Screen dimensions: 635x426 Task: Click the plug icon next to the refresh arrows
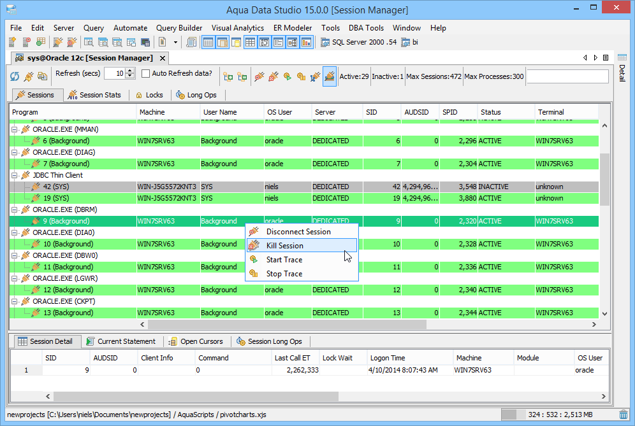point(28,76)
